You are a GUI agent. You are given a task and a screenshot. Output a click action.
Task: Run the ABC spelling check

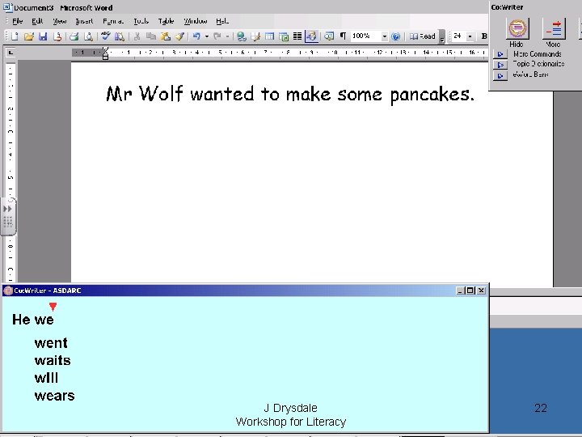tap(105, 36)
